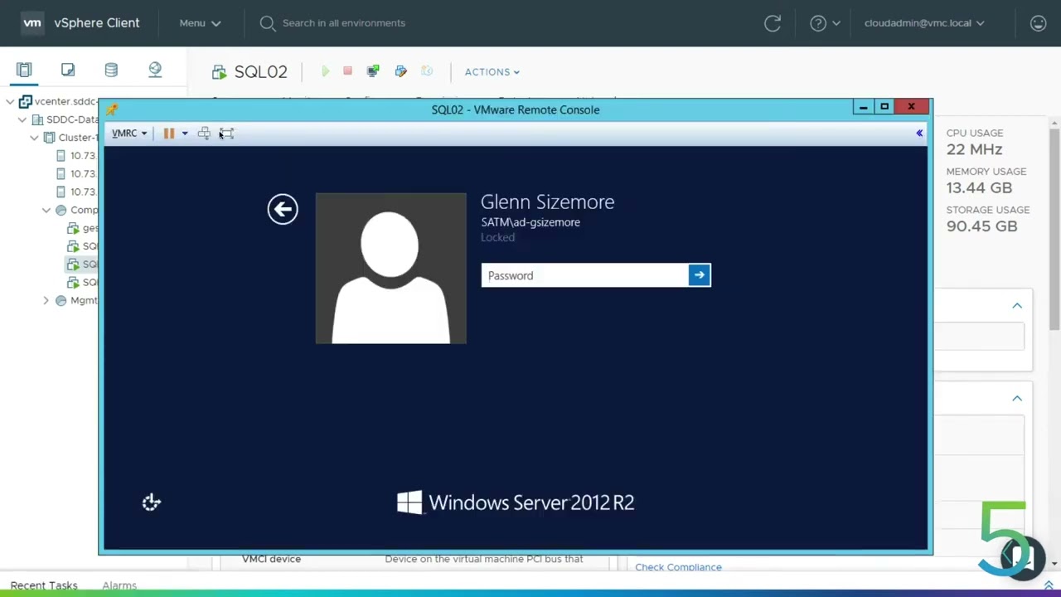The image size is (1061, 597).
Task: Click the 'vSphere Client' title text
Action: [x=97, y=23]
